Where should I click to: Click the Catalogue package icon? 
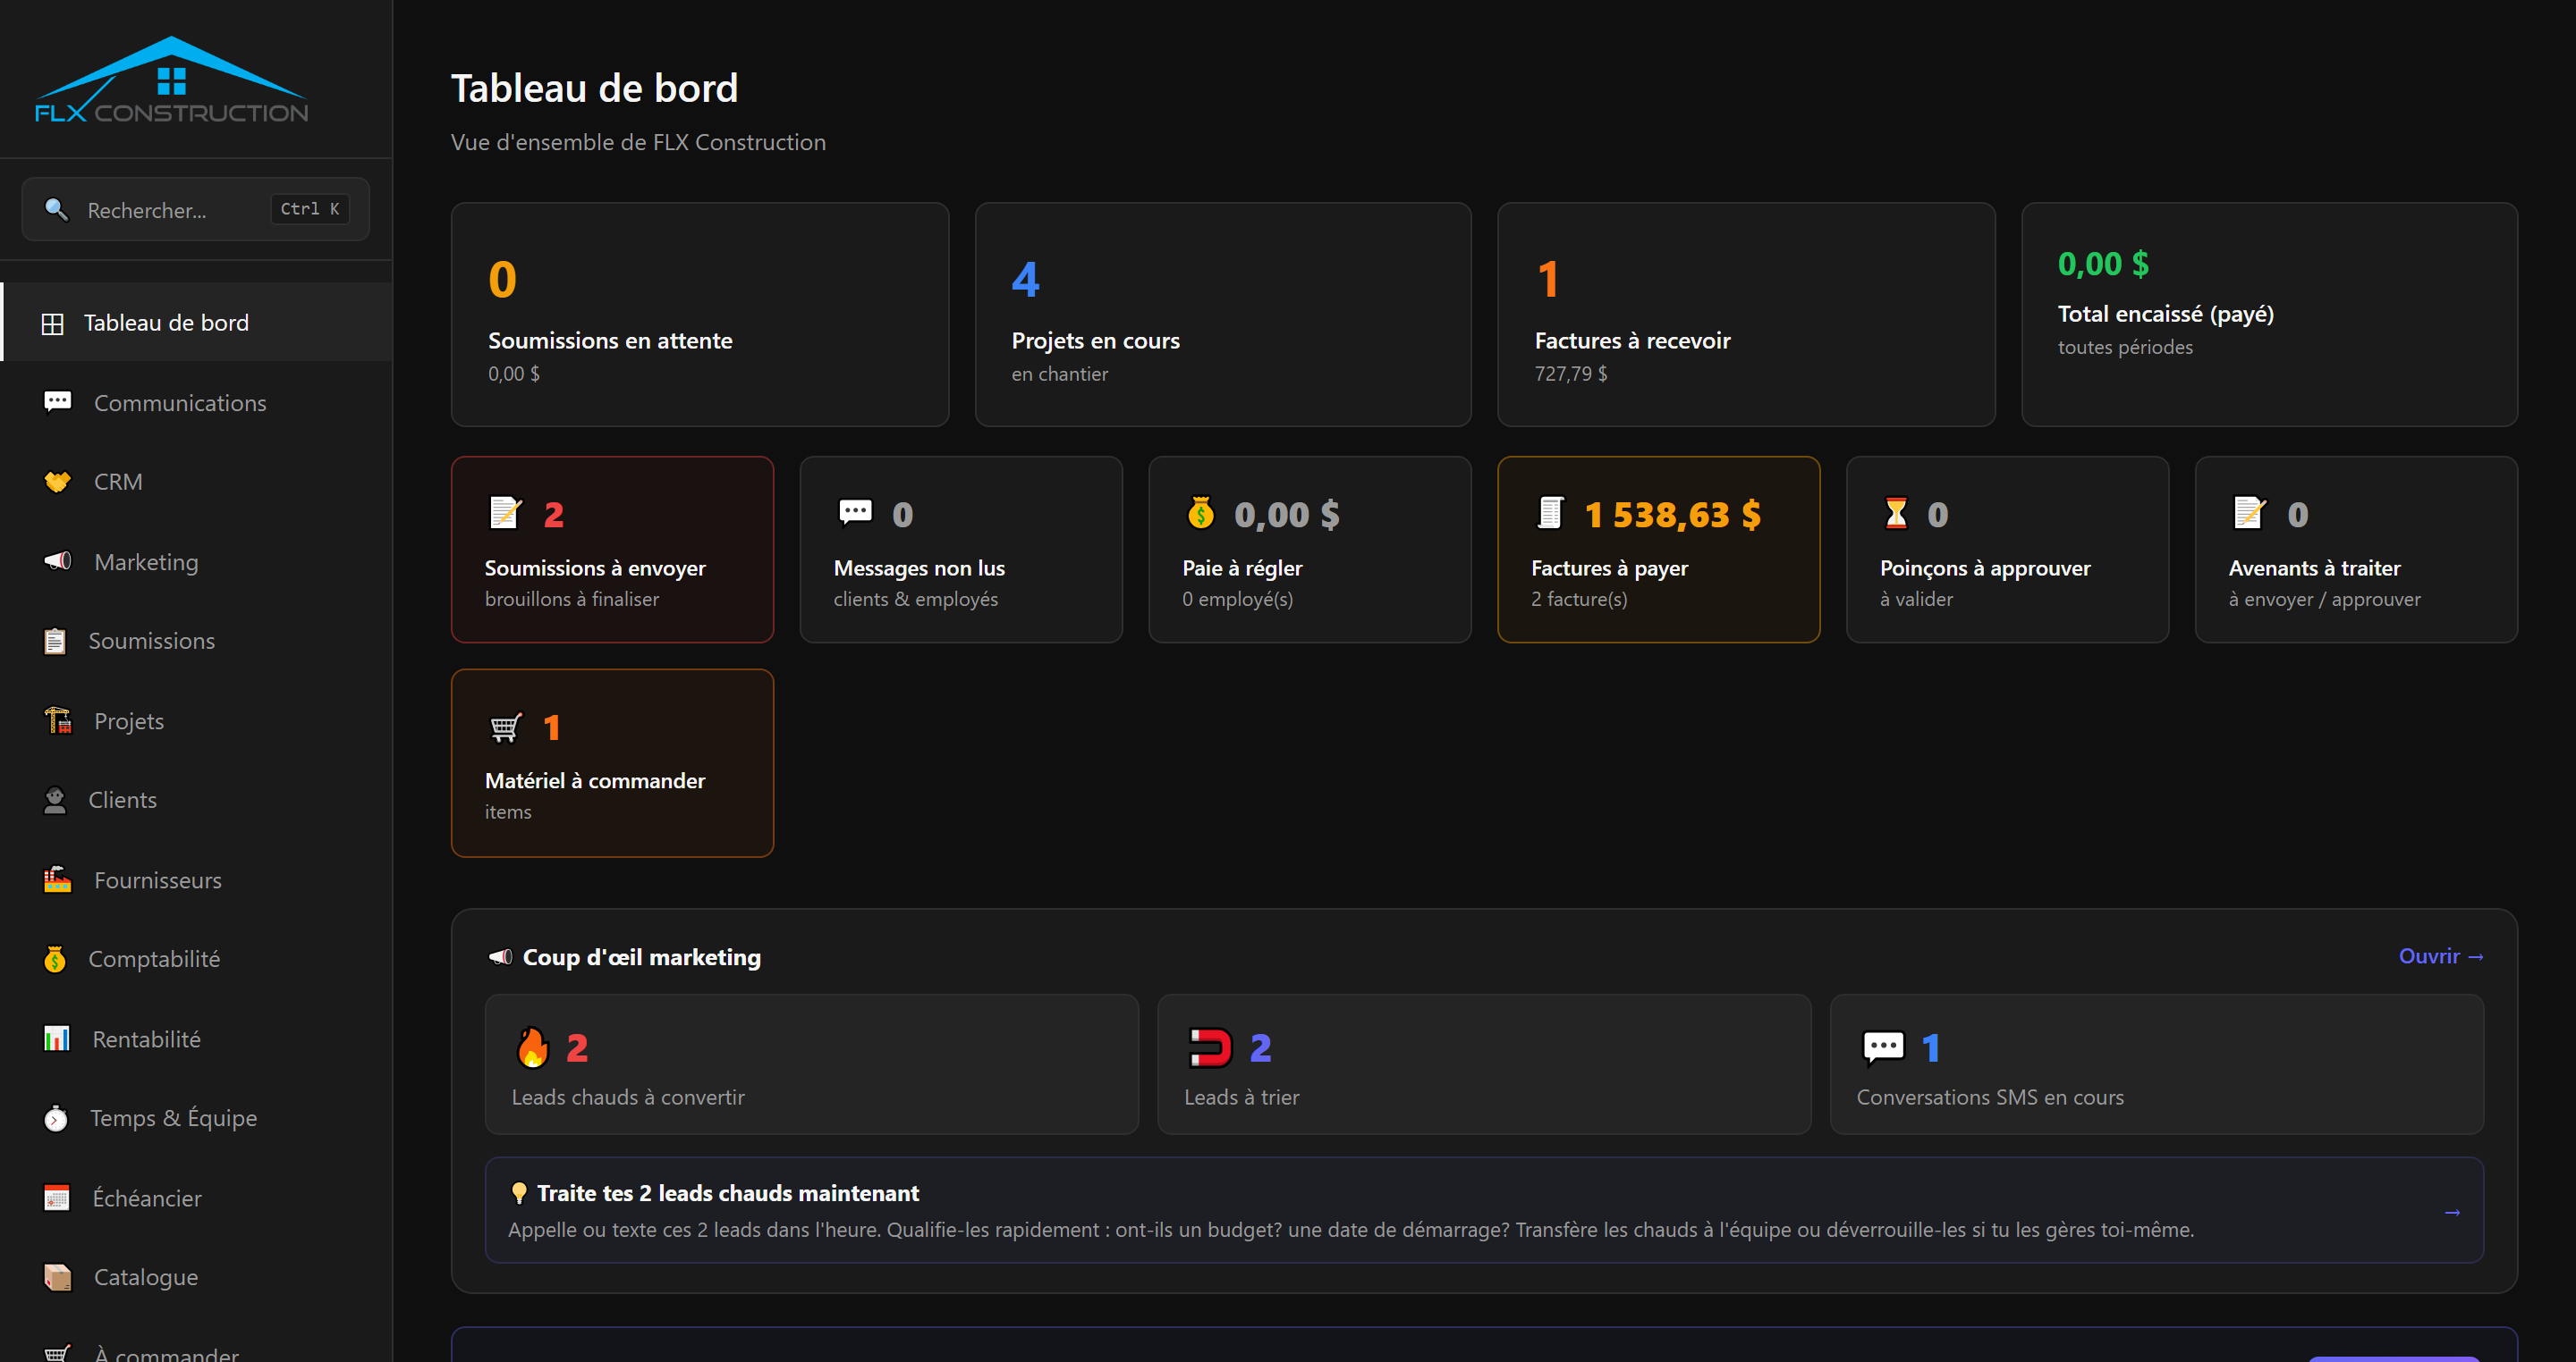tap(57, 1277)
